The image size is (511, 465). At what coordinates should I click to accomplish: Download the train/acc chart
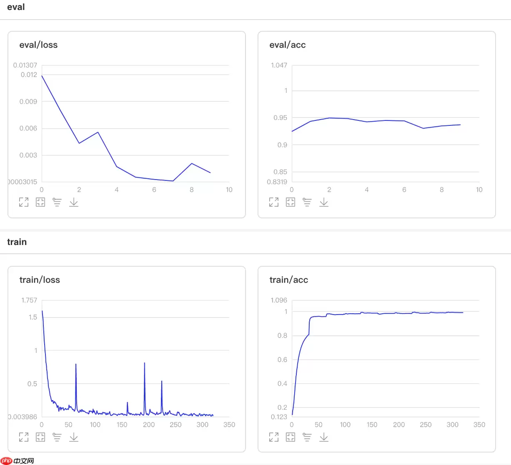[324, 437]
